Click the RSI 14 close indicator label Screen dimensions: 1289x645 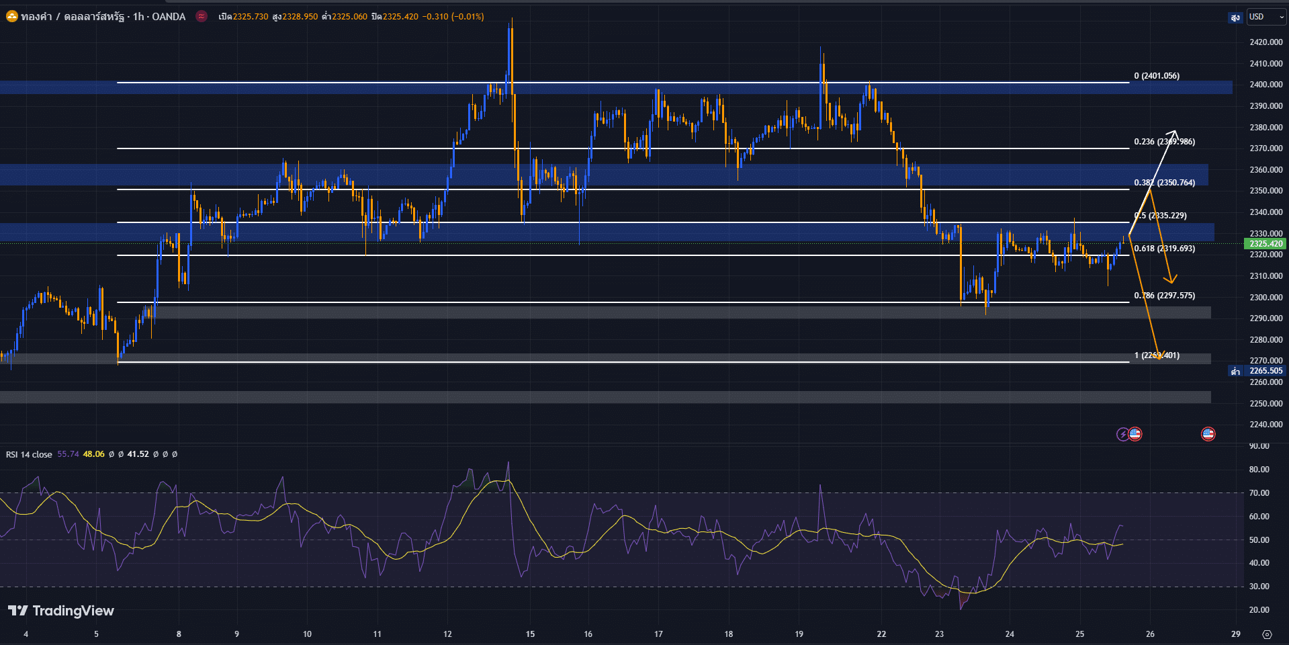[x=29, y=455]
